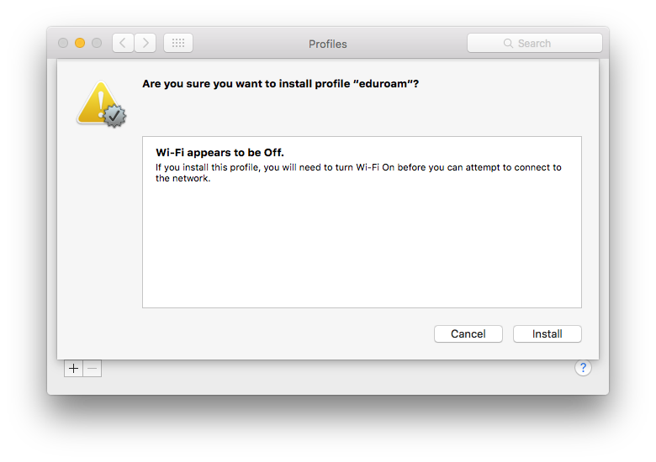Cancel the eduroam profile installation
Screen dimensions: 656x462
pos(468,333)
